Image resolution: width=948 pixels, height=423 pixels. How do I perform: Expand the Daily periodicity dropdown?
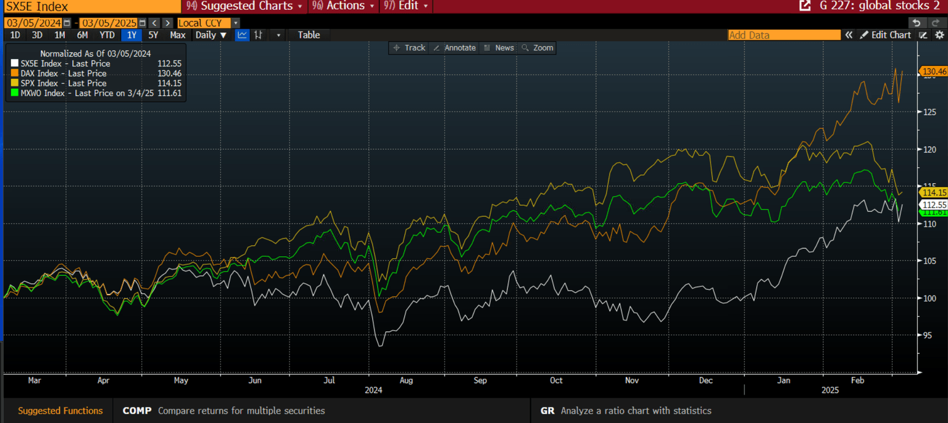pos(210,35)
